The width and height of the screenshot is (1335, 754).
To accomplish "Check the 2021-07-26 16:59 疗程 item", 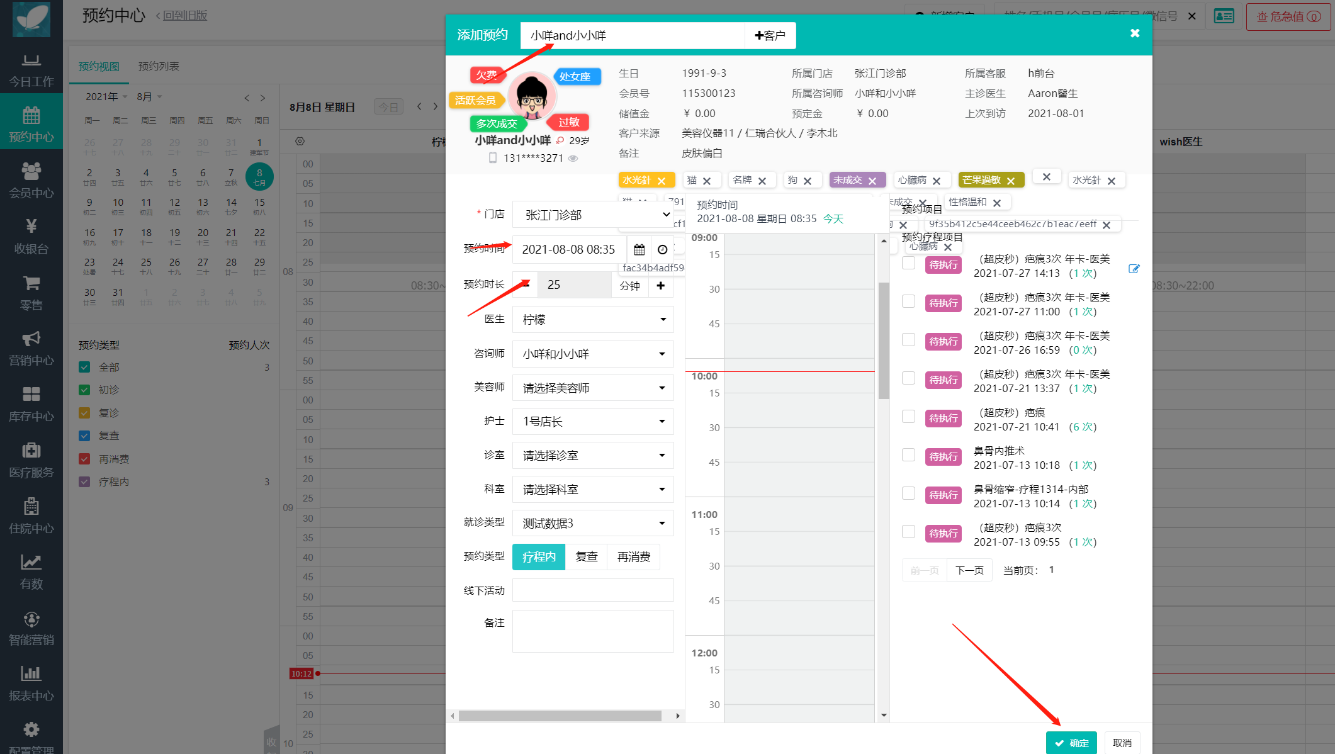I will point(908,340).
